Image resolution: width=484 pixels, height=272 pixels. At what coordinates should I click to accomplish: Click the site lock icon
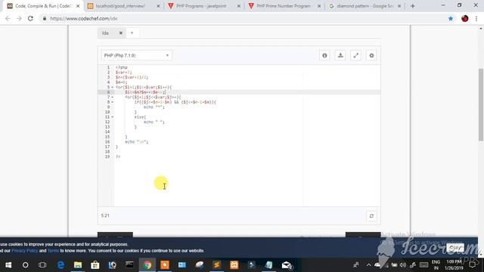coord(45,18)
